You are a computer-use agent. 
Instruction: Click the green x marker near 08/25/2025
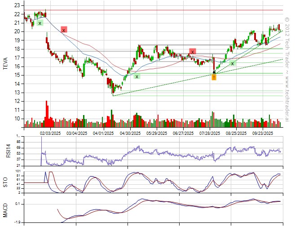coord(232,63)
